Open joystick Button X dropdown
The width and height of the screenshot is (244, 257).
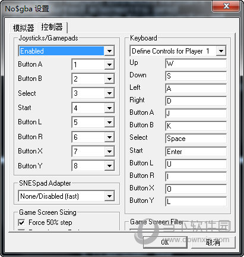point(93,151)
